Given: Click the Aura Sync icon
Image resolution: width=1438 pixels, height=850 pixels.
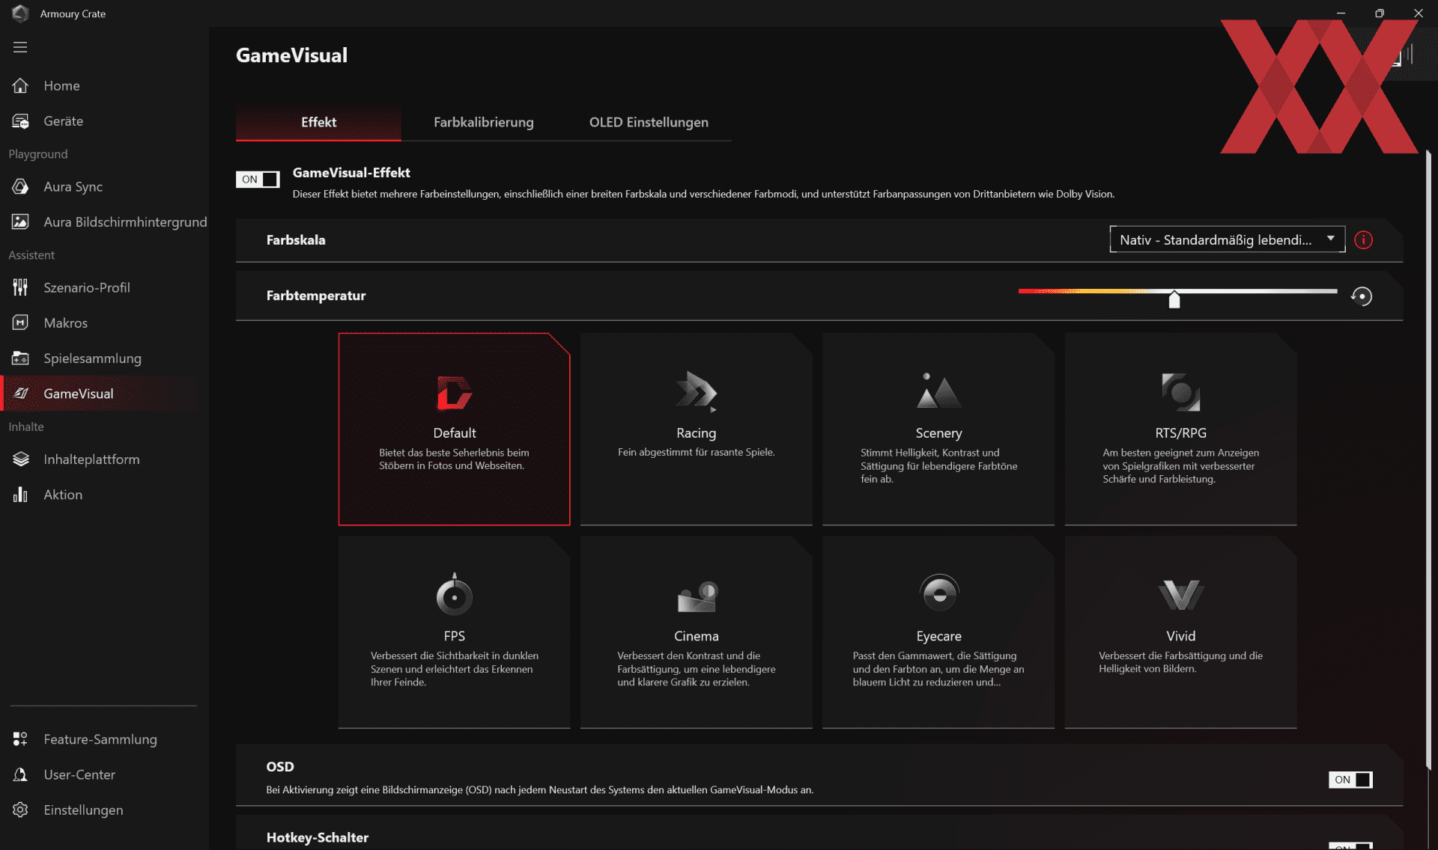Looking at the screenshot, I should click(20, 187).
